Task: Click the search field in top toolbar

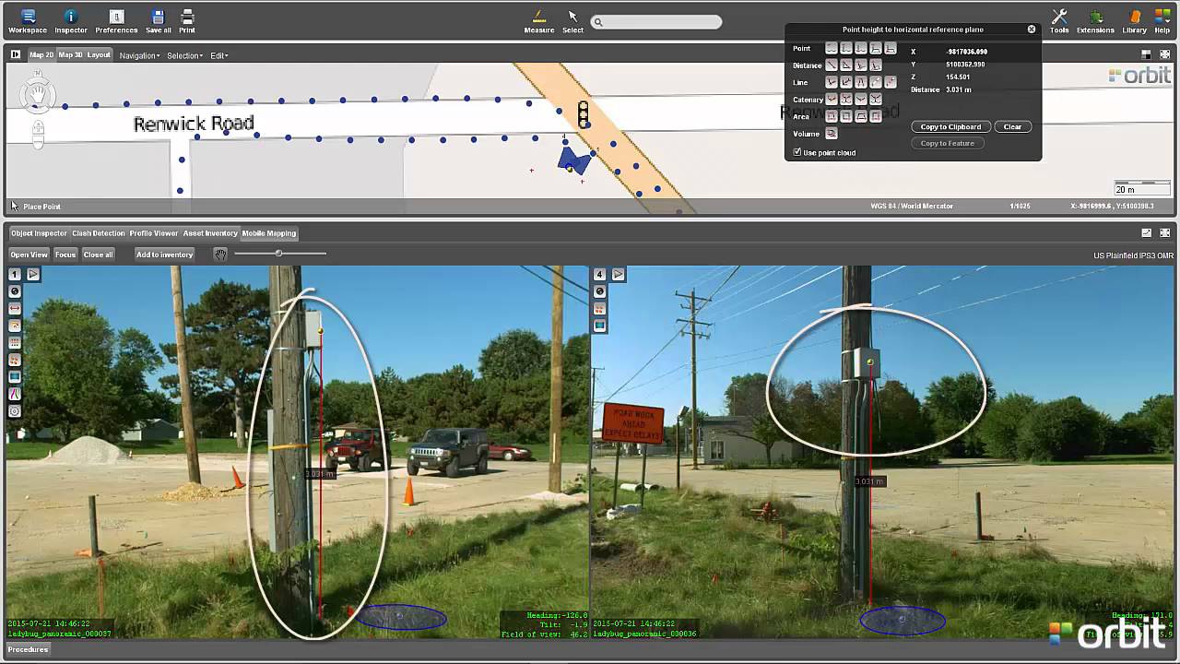Action: coord(656,22)
